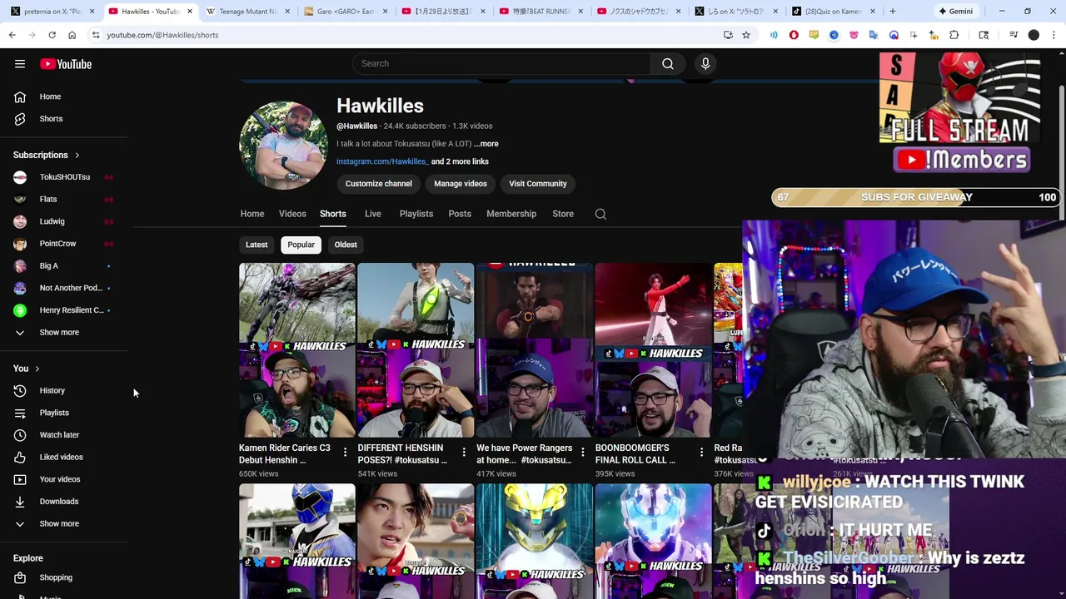
Task: Open Chrome three-dot menu
Action: (x=1054, y=35)
